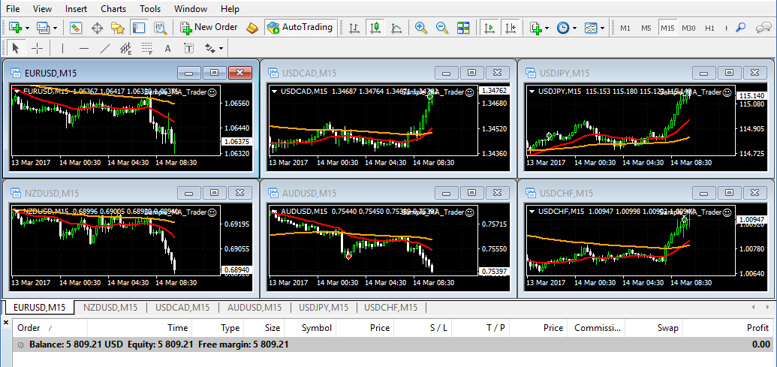Select the Balance summary row
The height and width of the screenshot is (367, 777).
[393, 344]
